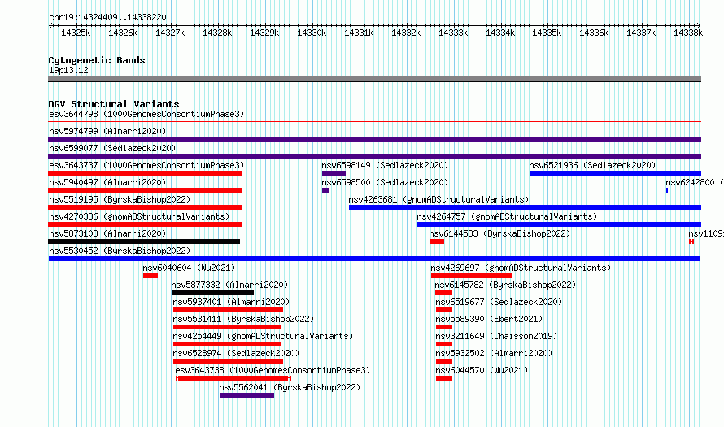Open the nsv5937401 Almarri2020 label
Image resolution: width=724 pixels, height=427 pixels.
pyautogui.click(x=231, y=302)
